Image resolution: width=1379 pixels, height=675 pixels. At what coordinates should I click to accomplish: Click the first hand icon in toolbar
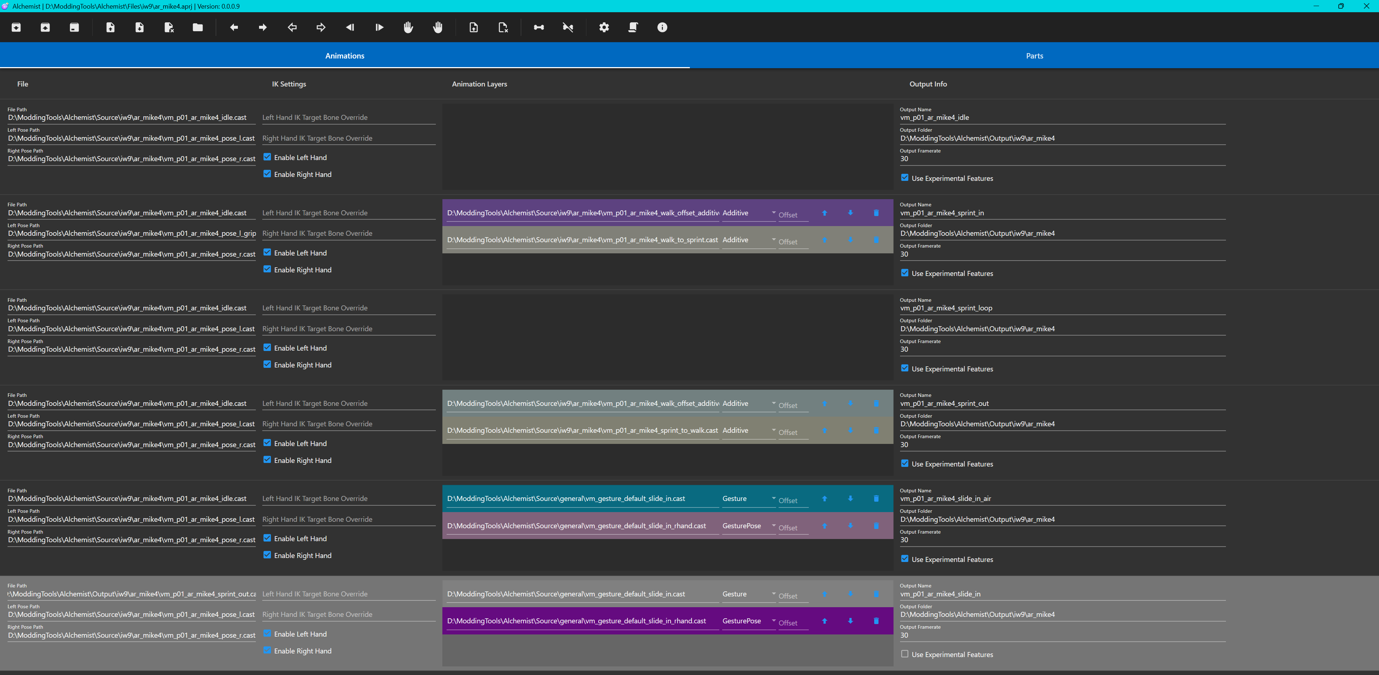[x=409, y=27]
